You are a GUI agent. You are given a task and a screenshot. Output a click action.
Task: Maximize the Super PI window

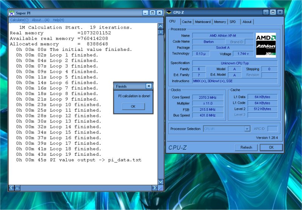click(x=153, y=13)
